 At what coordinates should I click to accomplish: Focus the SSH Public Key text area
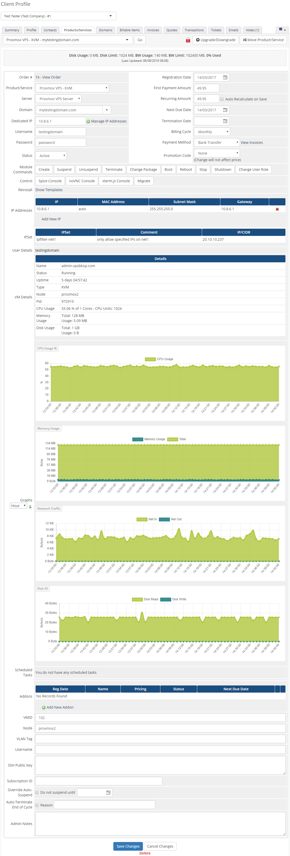(x=160, y=766)
